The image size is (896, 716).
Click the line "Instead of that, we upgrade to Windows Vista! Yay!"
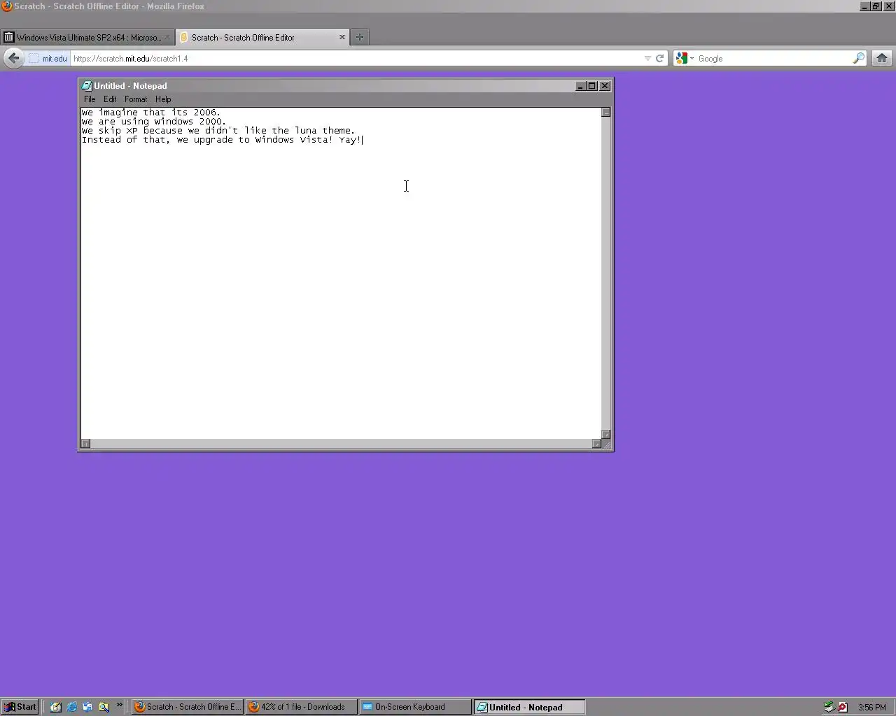click(x=222, y=140)
